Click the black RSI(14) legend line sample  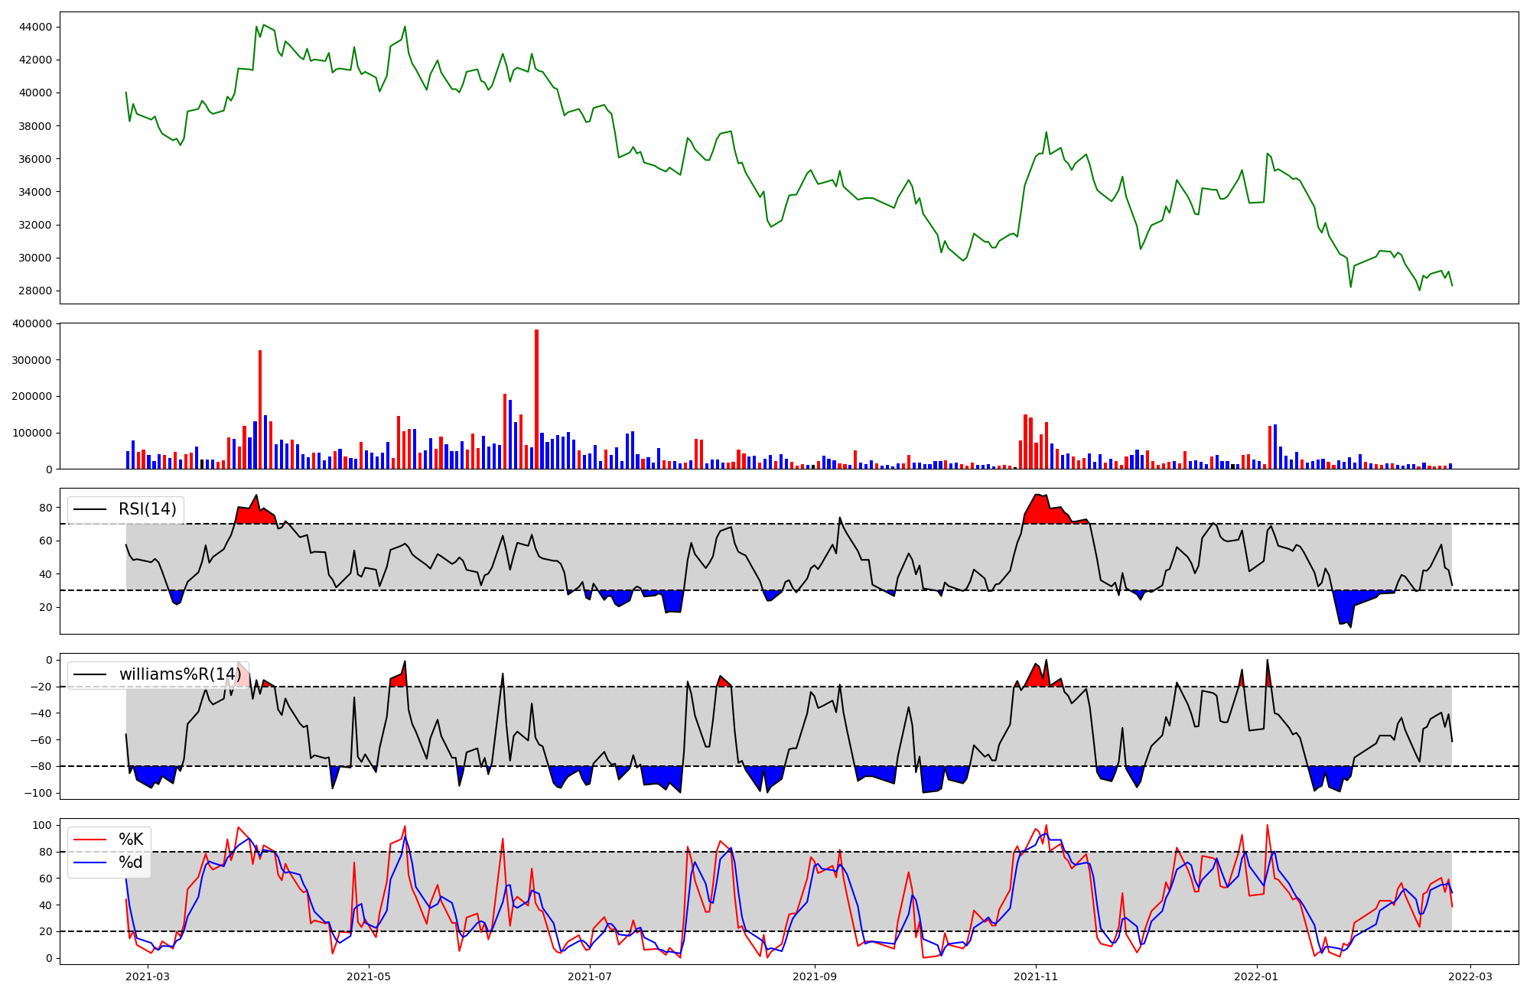(x=89, y=509)
